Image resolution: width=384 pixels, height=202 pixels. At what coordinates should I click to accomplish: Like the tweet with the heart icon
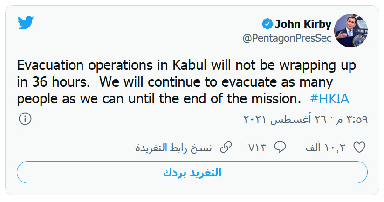pos(359,148)
